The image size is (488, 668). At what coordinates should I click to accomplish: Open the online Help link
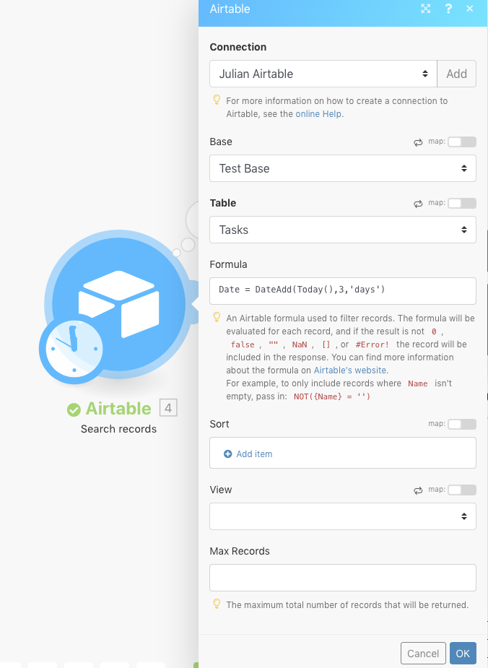click(x=318, y=114)
